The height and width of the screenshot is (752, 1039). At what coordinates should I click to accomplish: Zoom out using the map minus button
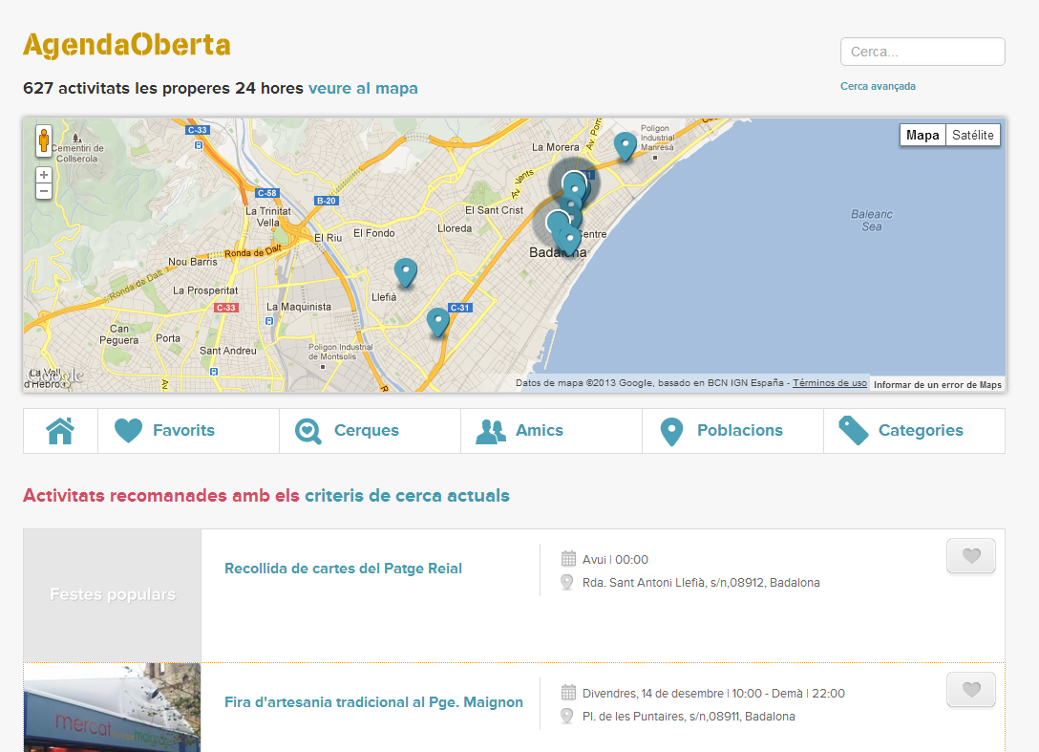(44, 191)
